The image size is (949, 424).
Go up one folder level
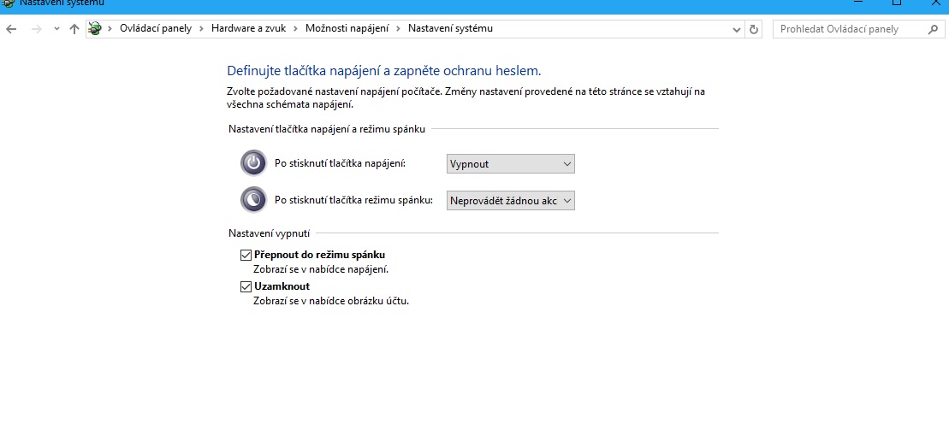pyautogui.click(x=74, y=29)
